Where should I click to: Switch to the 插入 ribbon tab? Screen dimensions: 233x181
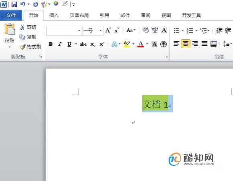pos(54,15)
